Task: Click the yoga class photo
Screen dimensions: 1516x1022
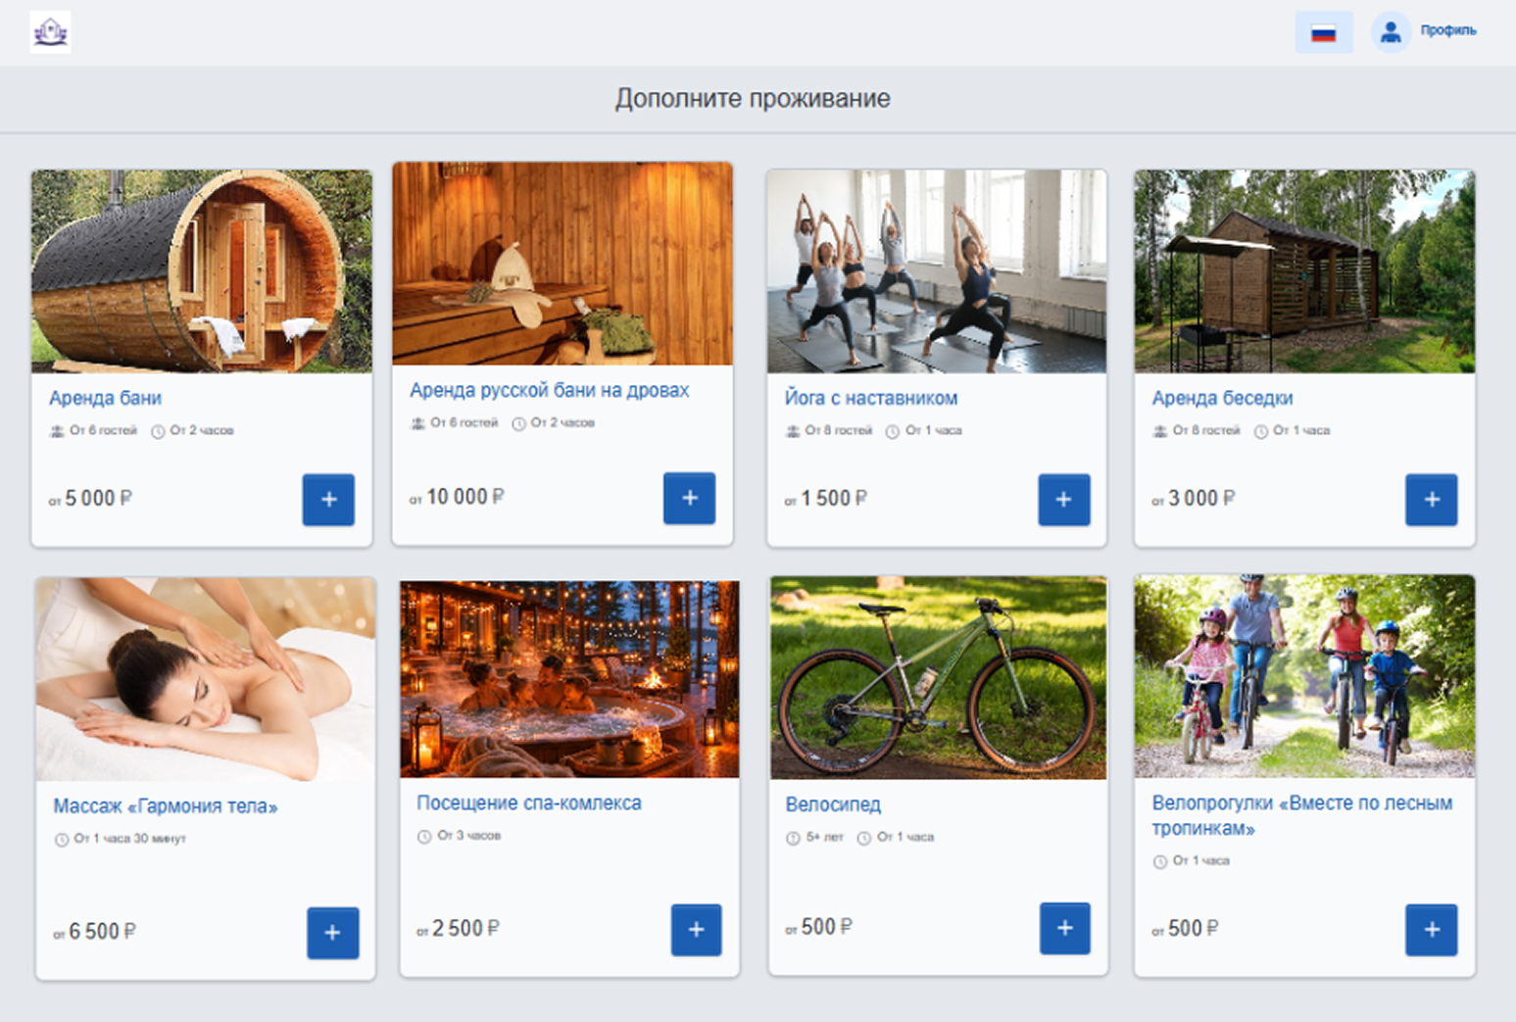Action: 937,271
